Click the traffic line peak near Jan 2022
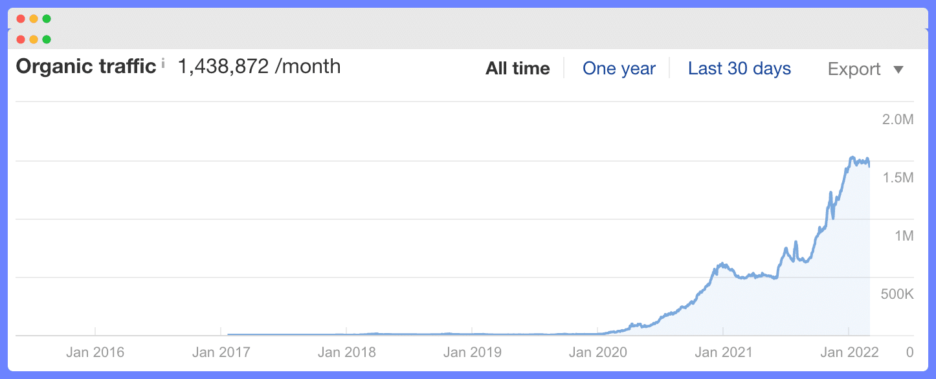 point(853,158)
